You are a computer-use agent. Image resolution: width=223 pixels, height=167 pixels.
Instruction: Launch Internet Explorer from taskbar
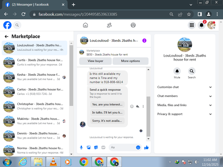coord(23,162)
